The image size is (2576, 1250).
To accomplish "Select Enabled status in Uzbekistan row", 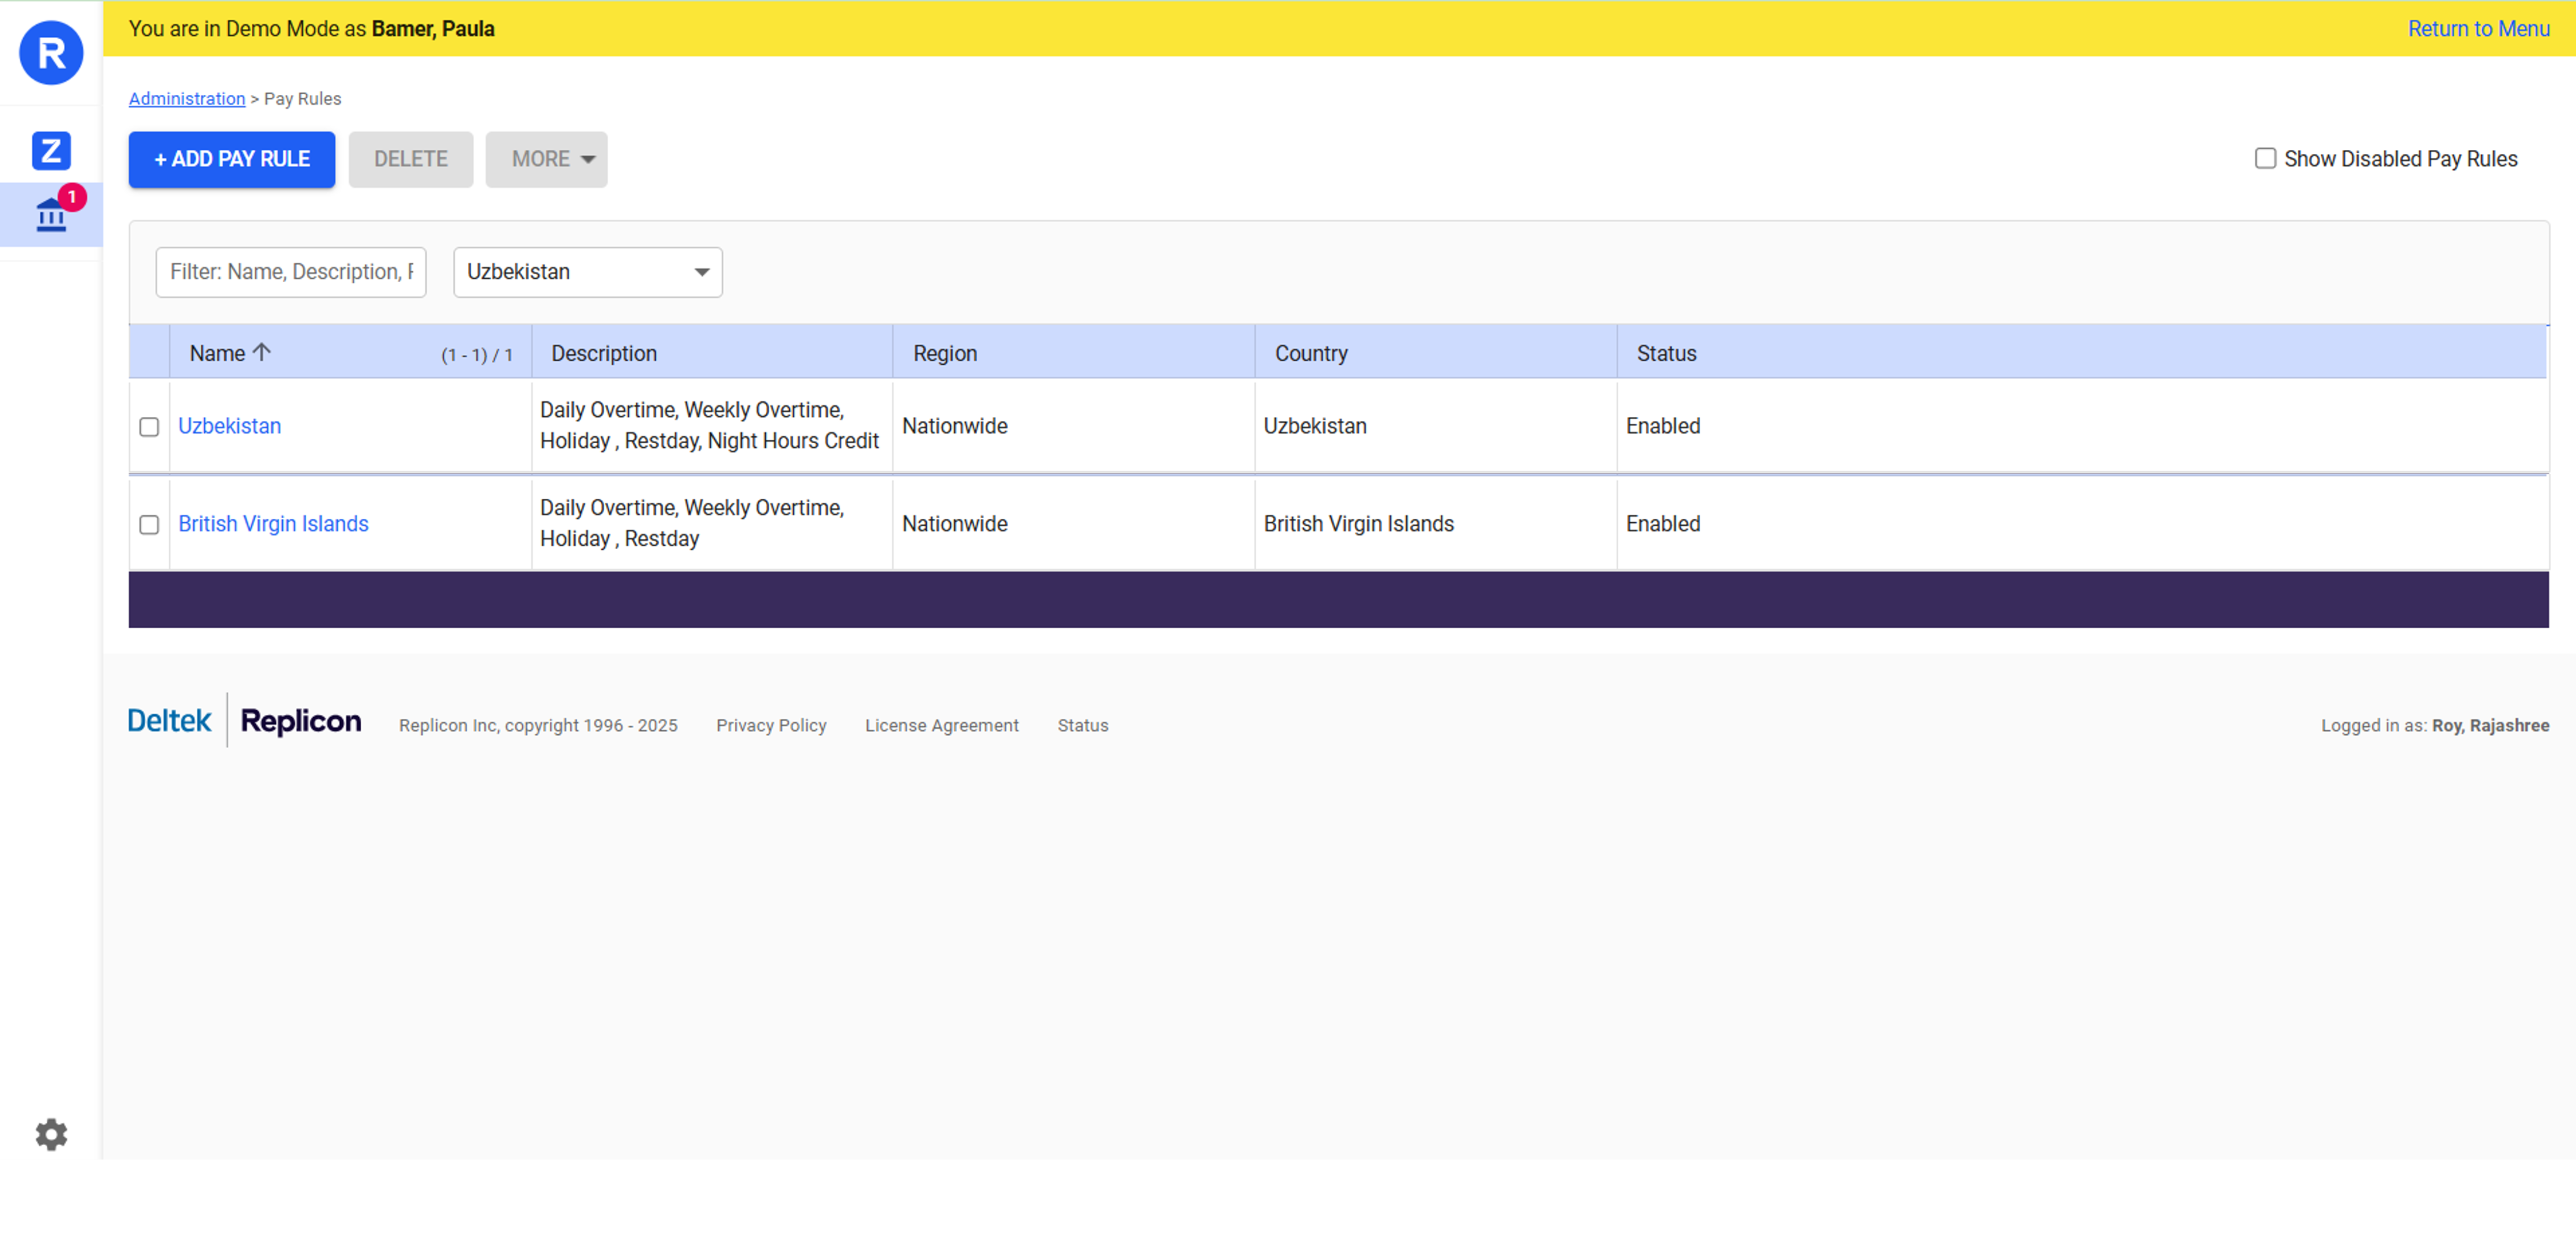I will tap(1663, 426).
